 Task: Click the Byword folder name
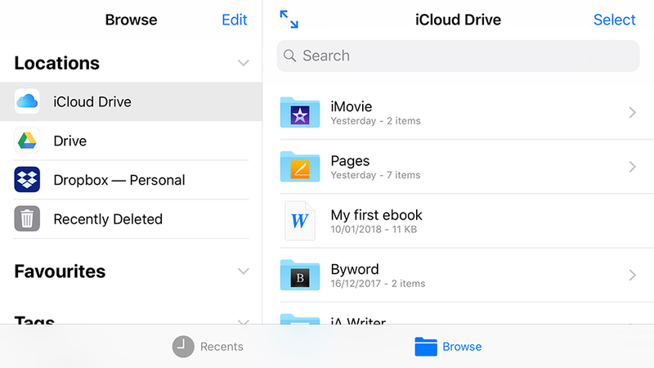(355, 270)
